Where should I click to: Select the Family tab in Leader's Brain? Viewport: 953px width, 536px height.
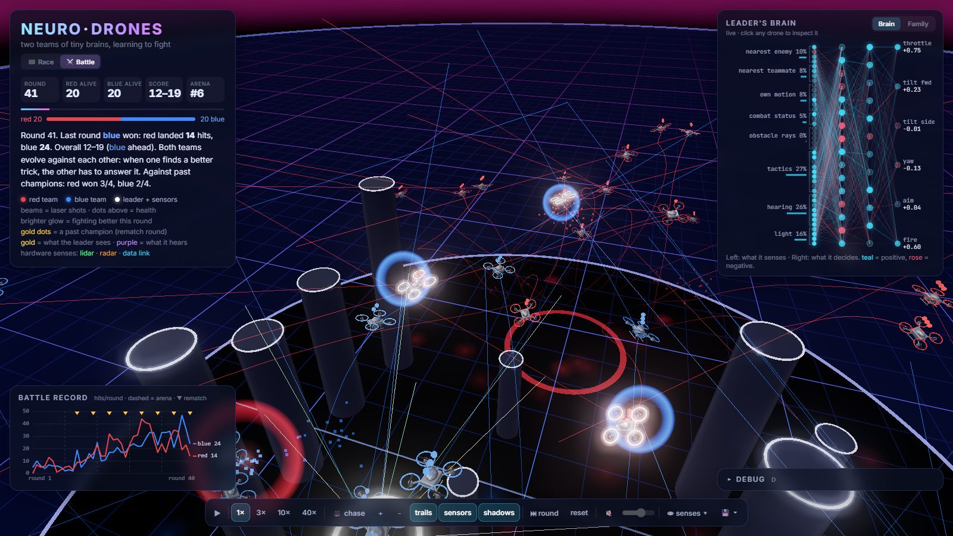(x=918, y=24)
